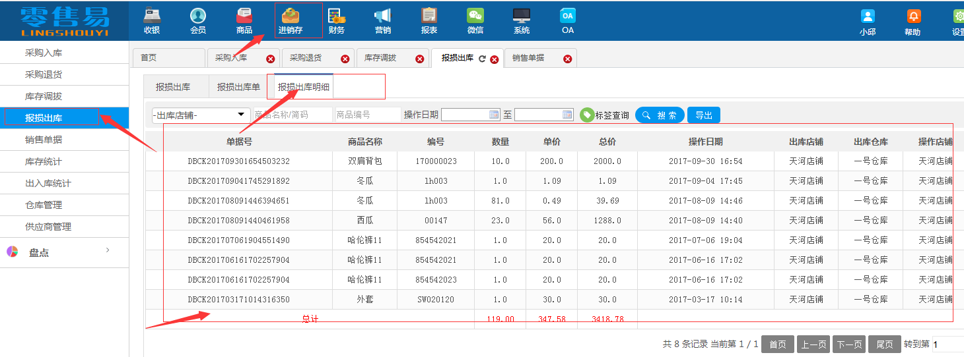Refresh the 报损出库 tab with reload icon
This screenshot has width=964, height=357.
(483, 59)
